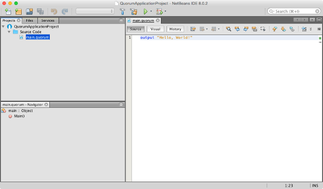Image resolution: width=323 pixels, height=189 pixels.
Task: Select the QuorumApplicationProject tree item
Action: tap(36, 27)
